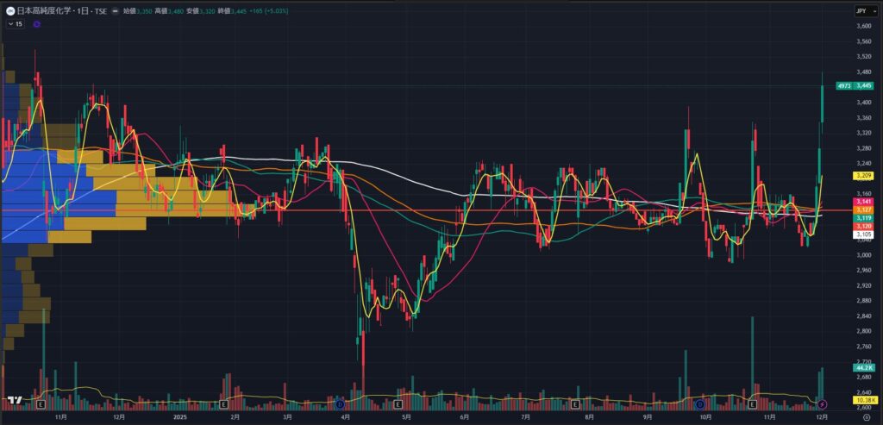Screen dimensions: 883x425
Task: Select the pink 3,141 price label
Action: pyautogui.click(x=863, y=202)
